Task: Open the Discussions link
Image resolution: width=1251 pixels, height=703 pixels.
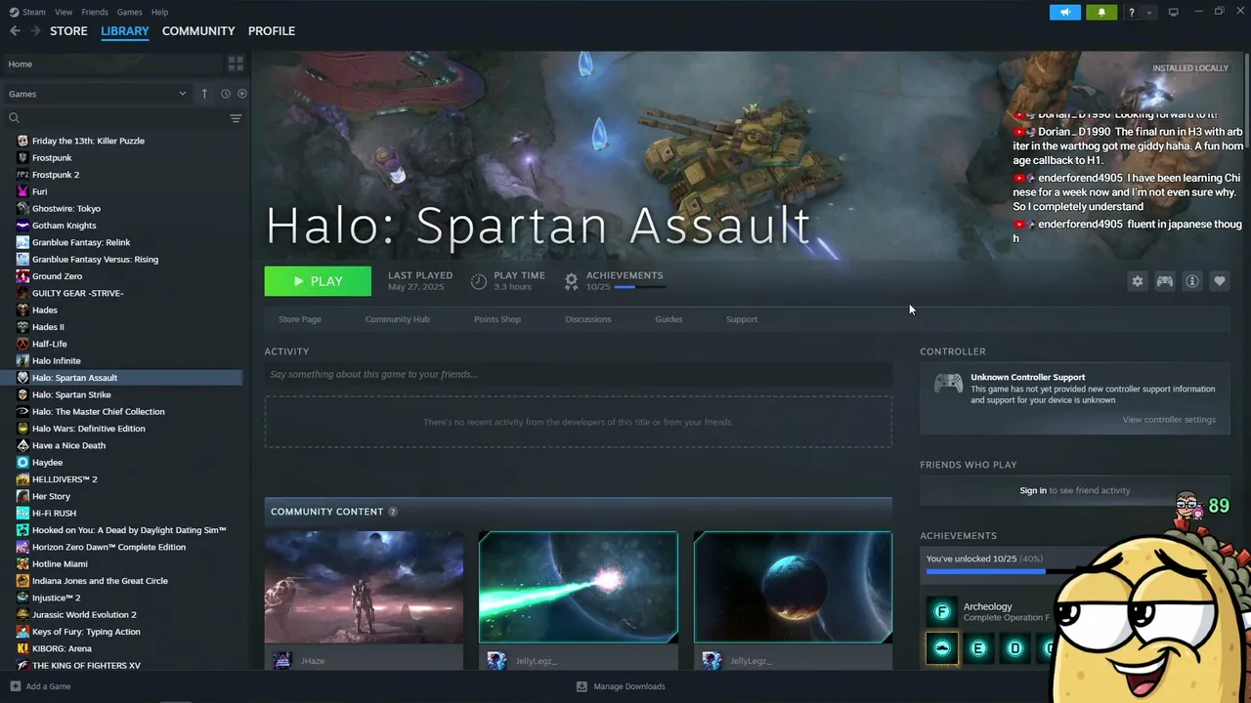Action: pyautogui.click(x=588, y=319)
